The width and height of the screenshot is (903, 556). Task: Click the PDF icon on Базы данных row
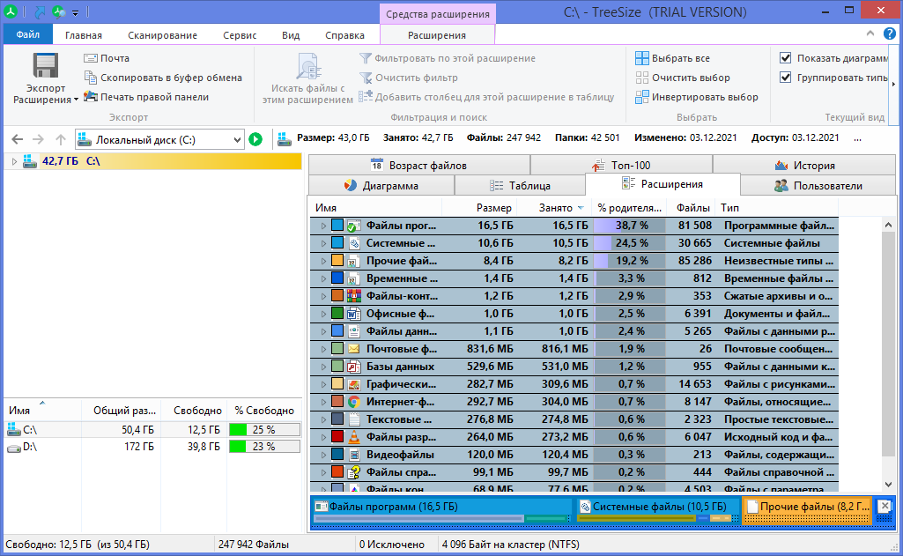pyautogui.click(x=354, y=367)
